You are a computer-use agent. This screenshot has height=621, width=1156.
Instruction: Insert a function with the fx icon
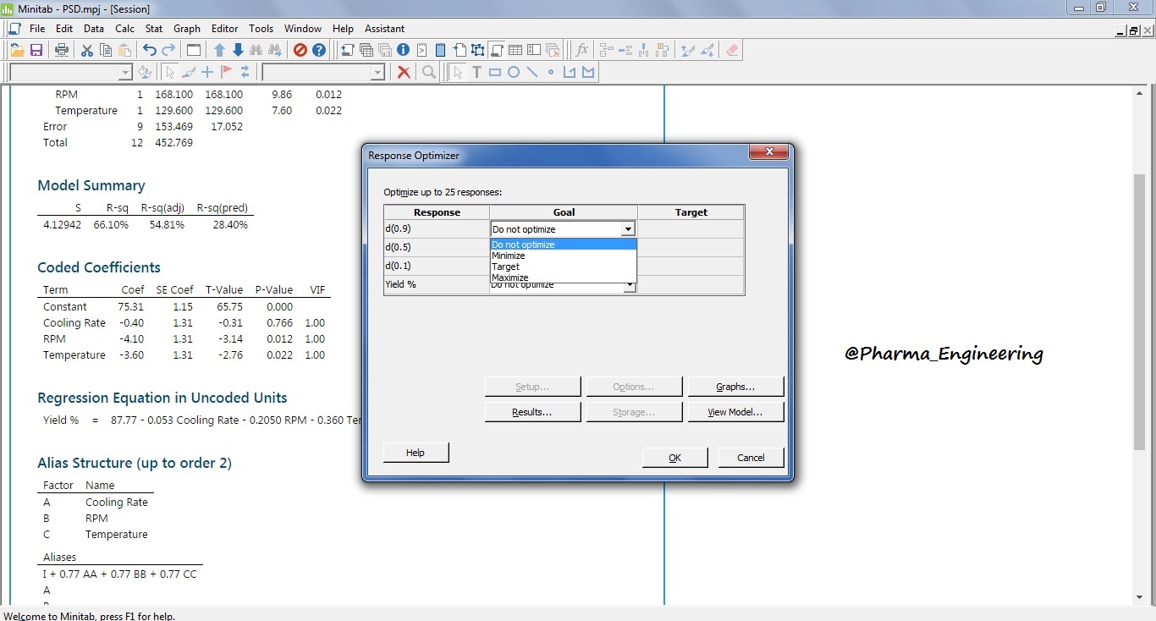(581, 50)
